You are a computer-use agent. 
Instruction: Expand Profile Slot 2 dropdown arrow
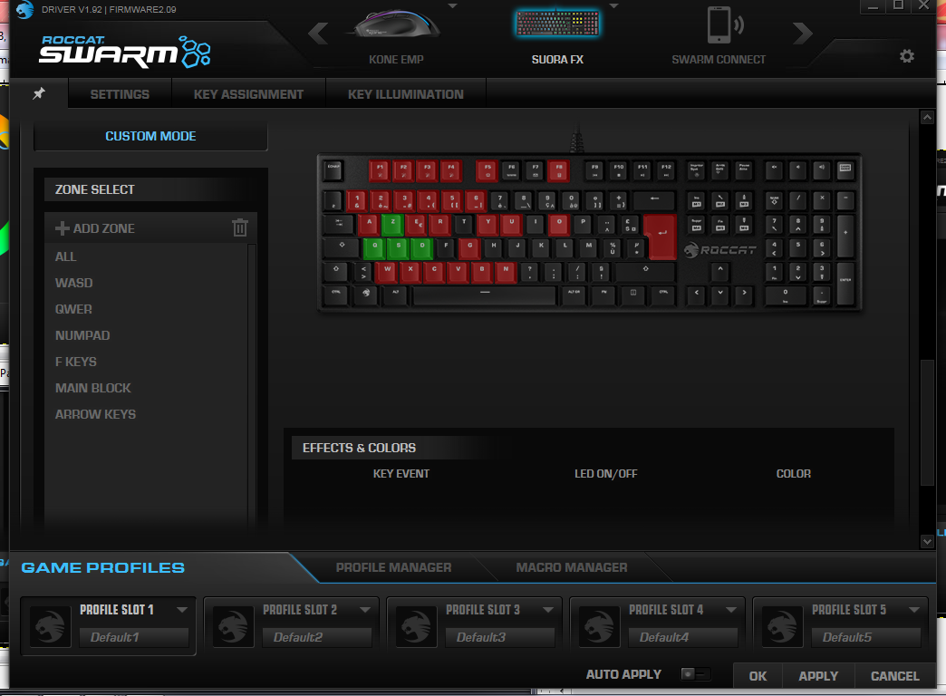(365, 610)
